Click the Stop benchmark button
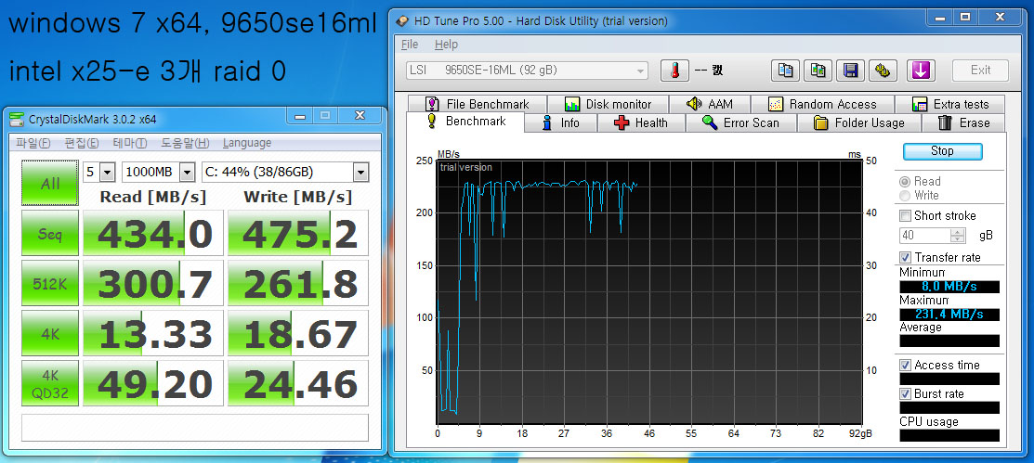 point(942,151)
